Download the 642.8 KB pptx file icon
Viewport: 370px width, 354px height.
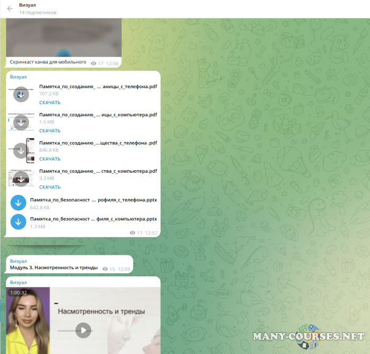(x=18, y=203)
